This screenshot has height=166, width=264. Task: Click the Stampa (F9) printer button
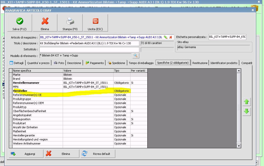tap(70, 23)
